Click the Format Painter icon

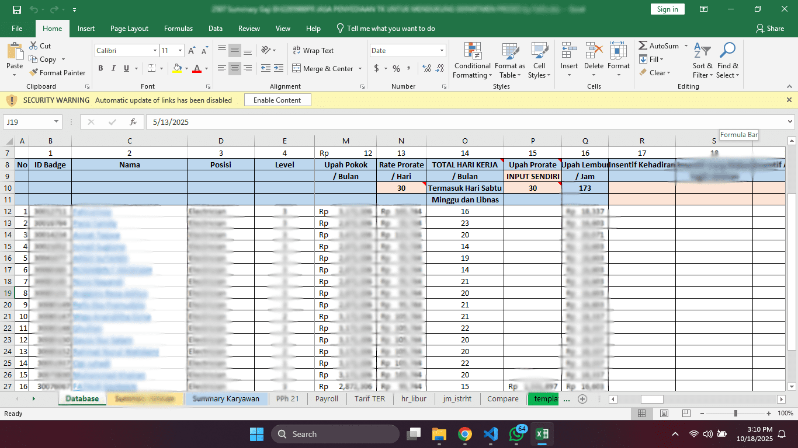pos(33,73)
